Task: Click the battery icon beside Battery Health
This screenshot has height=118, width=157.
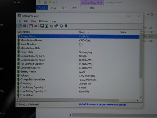Action: [18, 72]
